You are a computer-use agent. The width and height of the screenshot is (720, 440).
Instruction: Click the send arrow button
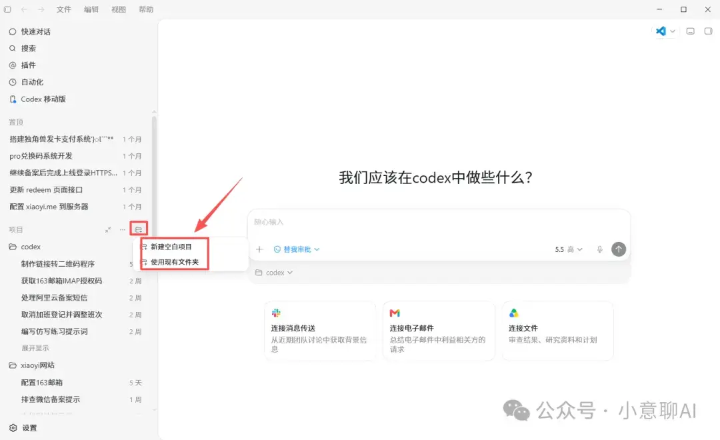tap(619, 249)
